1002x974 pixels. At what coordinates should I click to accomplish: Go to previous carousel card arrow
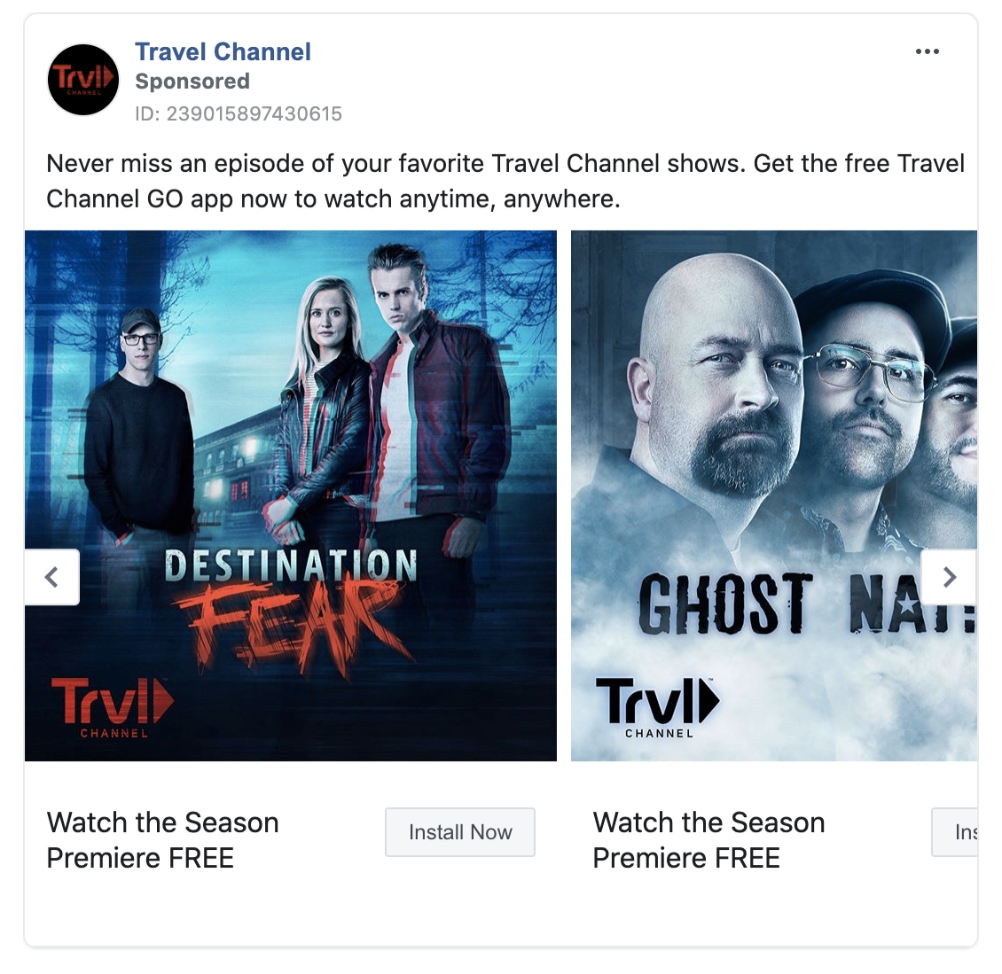coord(51,577)
